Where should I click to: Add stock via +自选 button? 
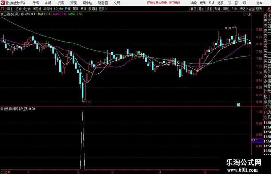click(x=251, y=9)
